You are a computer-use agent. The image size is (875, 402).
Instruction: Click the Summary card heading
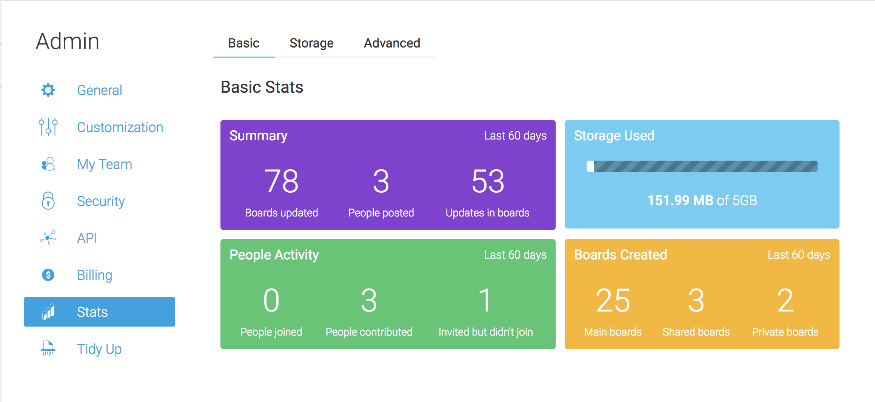(x=258, y=136)
